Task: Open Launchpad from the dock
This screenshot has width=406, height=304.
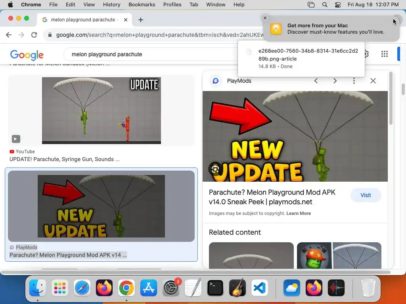Action: coord(60,288)
